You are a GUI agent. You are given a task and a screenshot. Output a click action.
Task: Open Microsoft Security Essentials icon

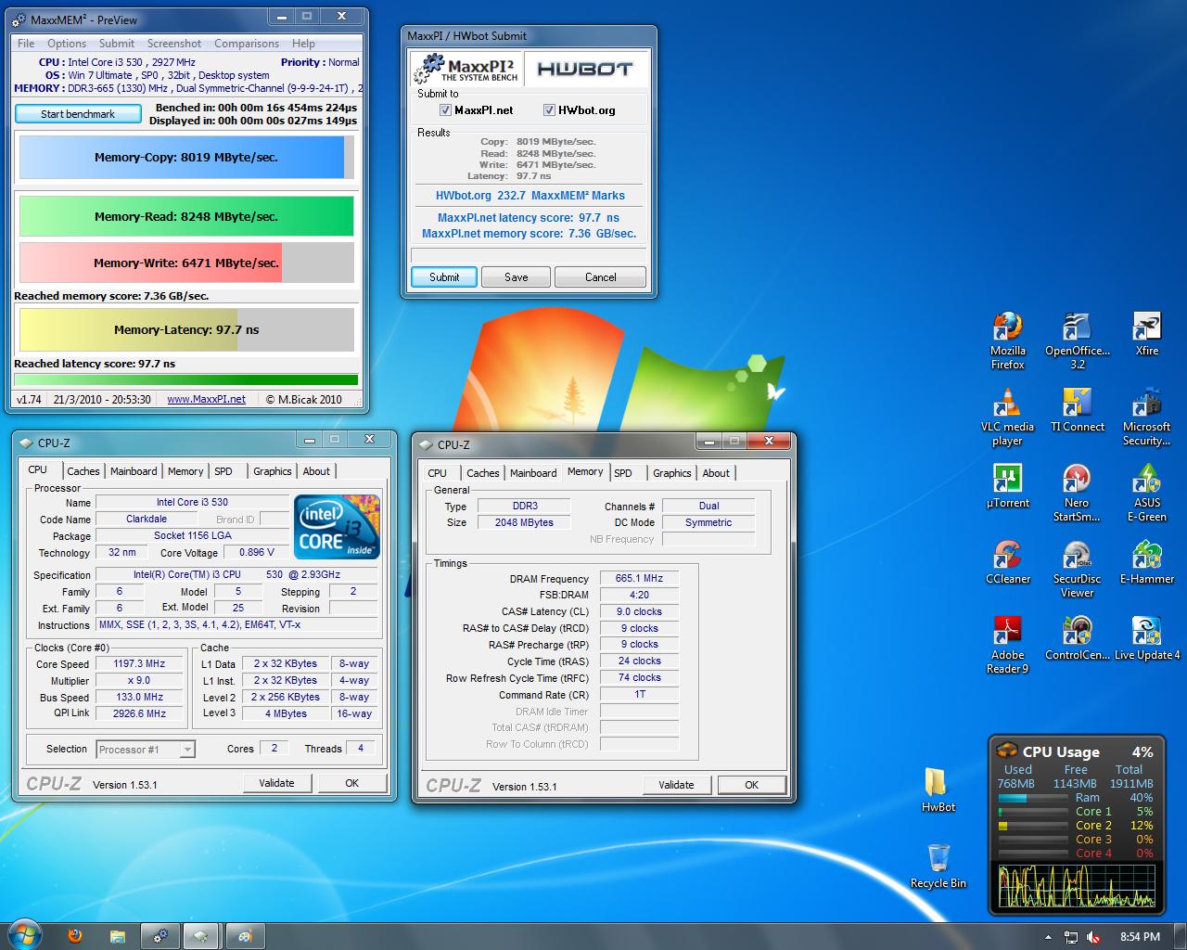[x=1147, y=417]
